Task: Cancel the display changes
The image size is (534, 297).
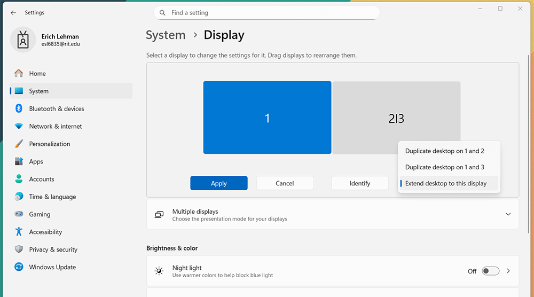Action: pyautogui.click(x=285, y=183)
